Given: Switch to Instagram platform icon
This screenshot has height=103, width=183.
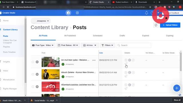Looking at the screenshot, I should point(77,13).
